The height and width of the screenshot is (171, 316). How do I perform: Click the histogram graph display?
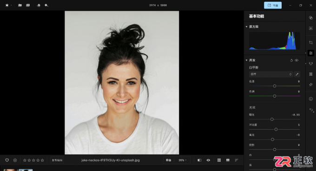point(275,41)
